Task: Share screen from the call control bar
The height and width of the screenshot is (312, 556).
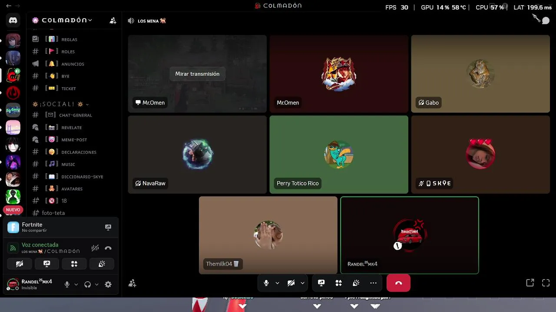Action: point(321,283)
